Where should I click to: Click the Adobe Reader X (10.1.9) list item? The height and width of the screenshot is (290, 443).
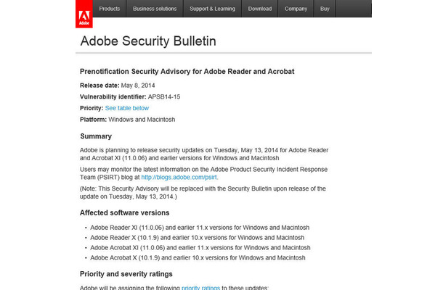pyautogui.click(x=198, y=238)
